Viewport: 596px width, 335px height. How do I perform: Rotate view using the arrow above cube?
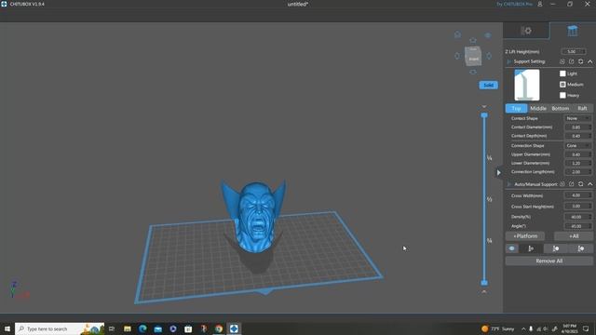[473, 40]
